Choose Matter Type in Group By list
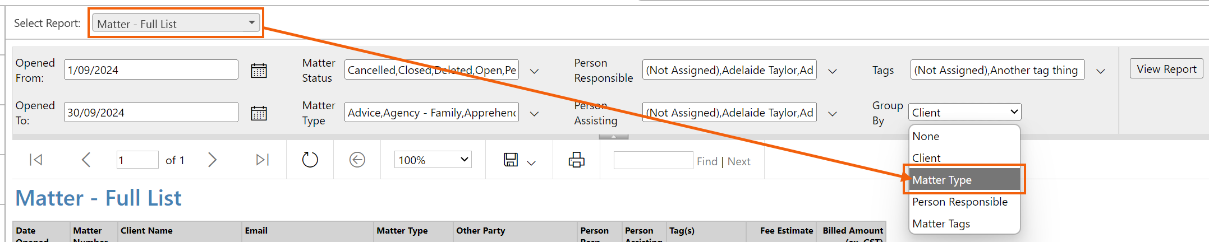This screenshot has width=1209, height=242. (964, 180)
